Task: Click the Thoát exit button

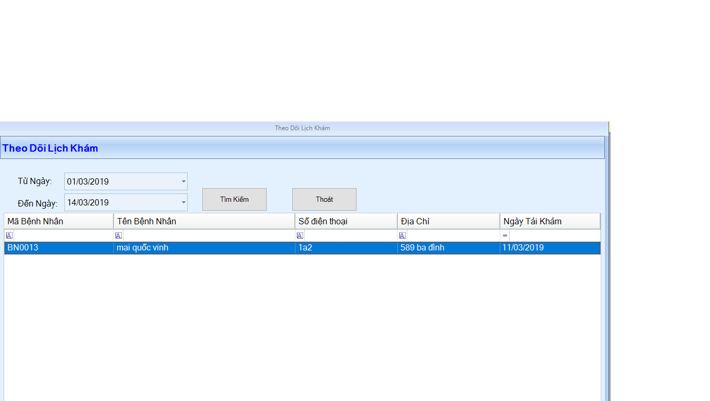Action: coord(324,200)
